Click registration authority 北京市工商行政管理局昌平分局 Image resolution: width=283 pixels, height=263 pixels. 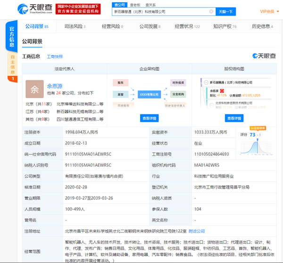coord(222,187)
